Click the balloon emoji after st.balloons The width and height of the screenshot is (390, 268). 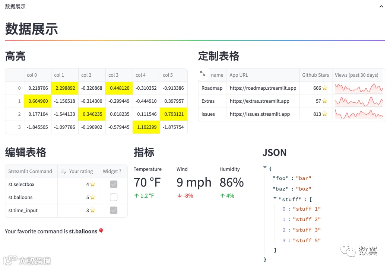(x=101, y=231)
